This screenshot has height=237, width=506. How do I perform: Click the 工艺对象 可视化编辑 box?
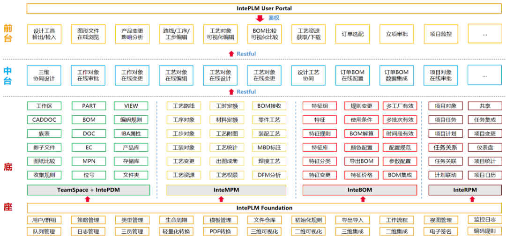[220, 34]
